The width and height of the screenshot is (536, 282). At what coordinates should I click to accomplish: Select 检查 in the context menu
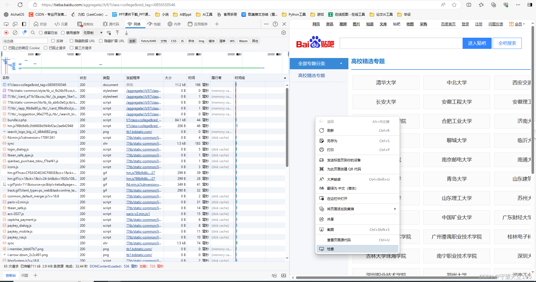(357, 249)
